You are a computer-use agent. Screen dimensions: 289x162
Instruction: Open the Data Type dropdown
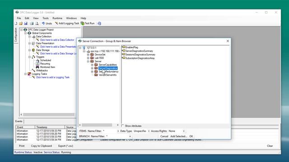tap(149, 131)
